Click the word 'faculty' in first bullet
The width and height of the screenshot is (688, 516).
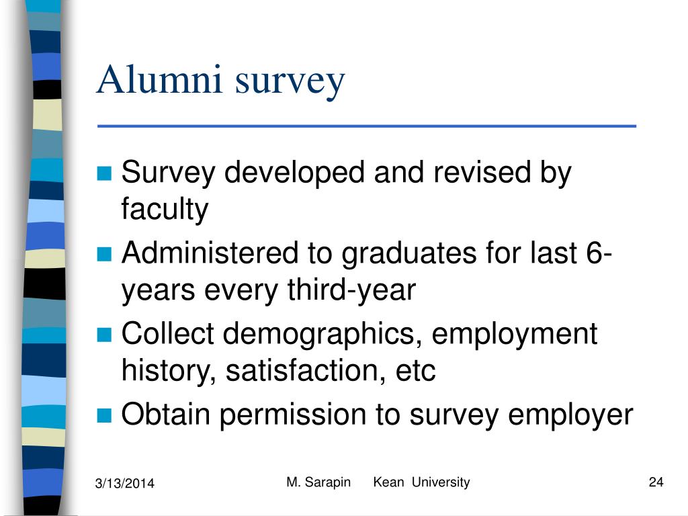165,210
